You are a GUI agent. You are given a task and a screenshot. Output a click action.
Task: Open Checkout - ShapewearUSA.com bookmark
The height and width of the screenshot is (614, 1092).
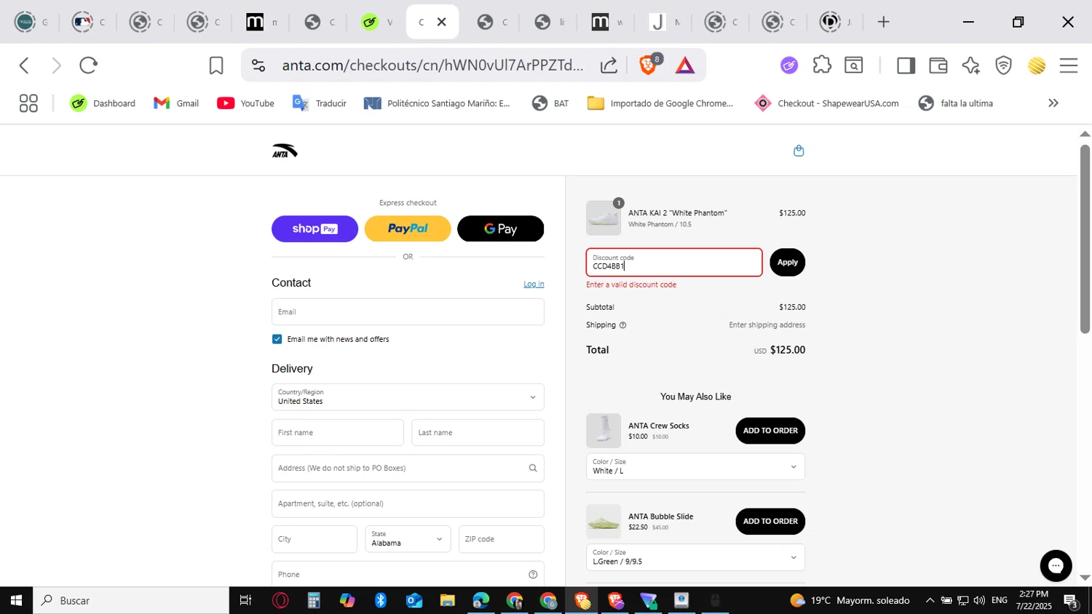(x=826, y=103)
